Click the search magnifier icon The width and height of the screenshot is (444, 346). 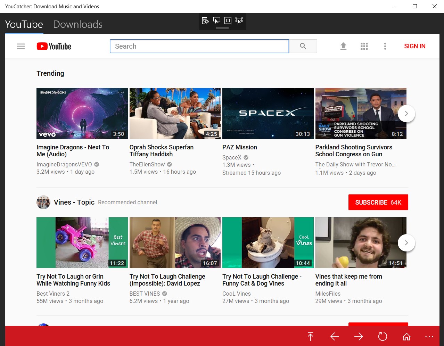pos(303,46)
